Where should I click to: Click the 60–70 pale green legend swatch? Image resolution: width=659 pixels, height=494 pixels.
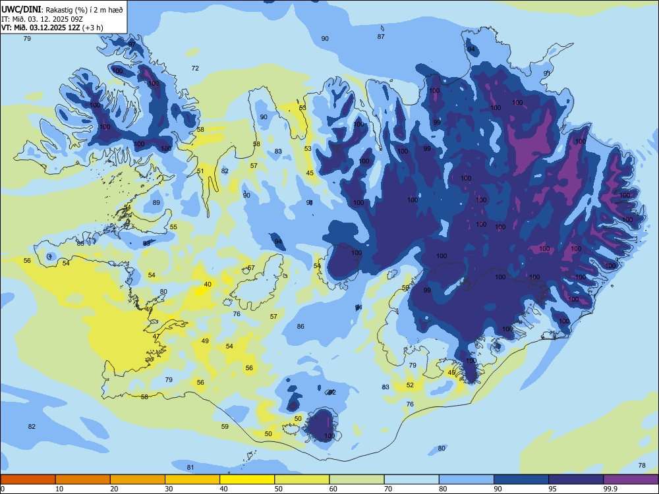point(357,480)
